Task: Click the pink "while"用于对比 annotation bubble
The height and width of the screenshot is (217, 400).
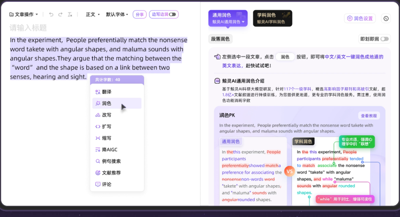Action: click(345, 199)
